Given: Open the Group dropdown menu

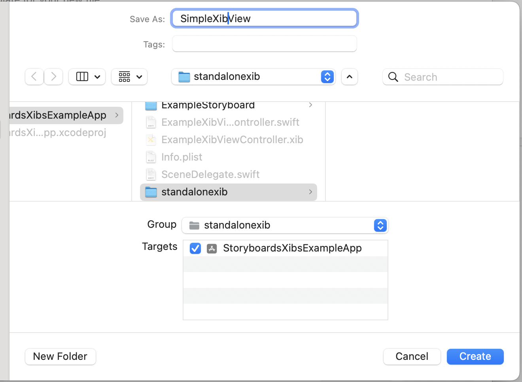Looking at the screenshot, I should pos(285,225).
